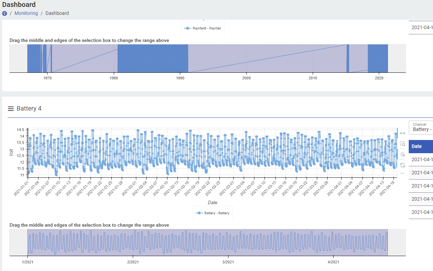Toggle Battery - Battery legend entry
Screen dimensions: 433x271
click(x=213, y=213)
